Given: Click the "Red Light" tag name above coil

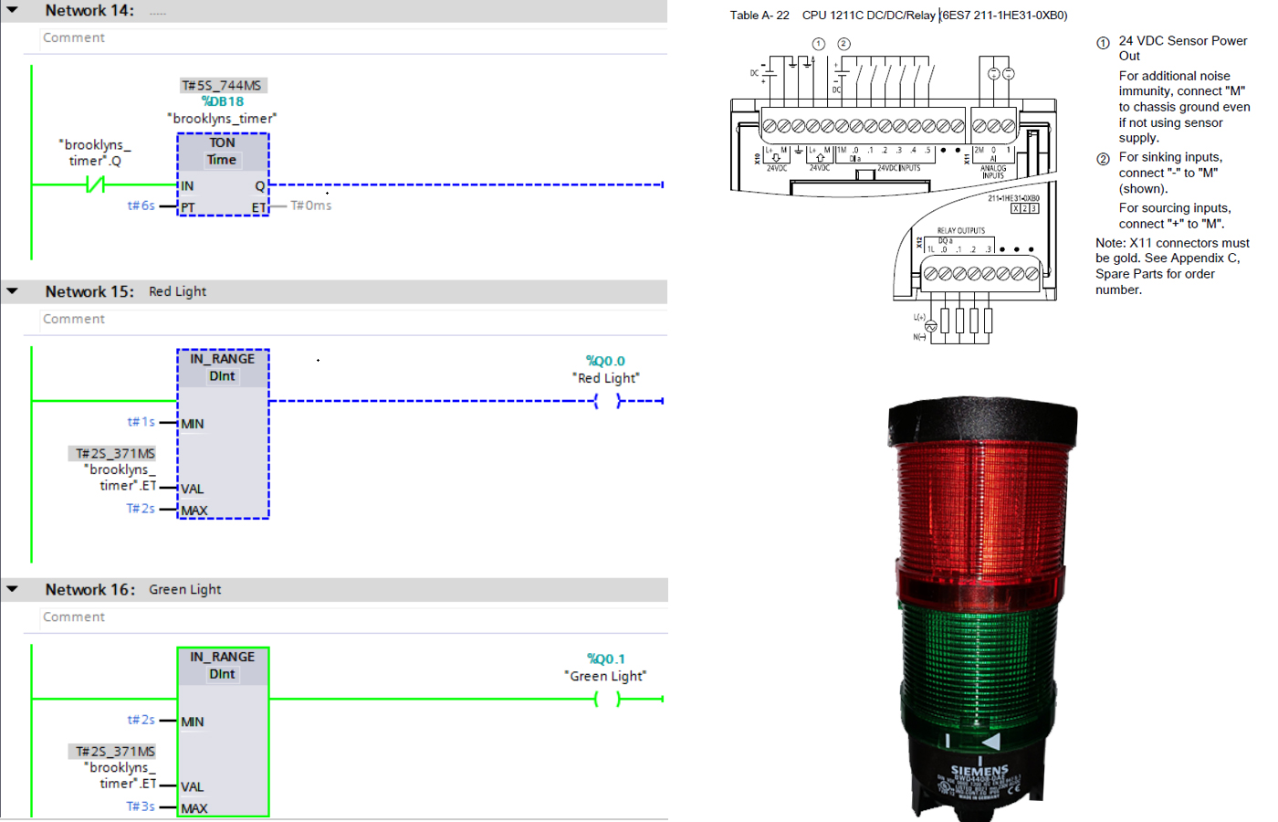Looking at the screenshot, I should pos(606,378).
